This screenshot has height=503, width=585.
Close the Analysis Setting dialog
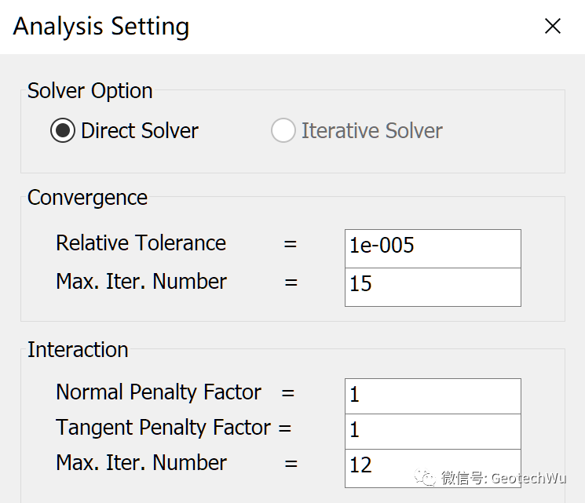pyautogui.click(x=553, y=27)
